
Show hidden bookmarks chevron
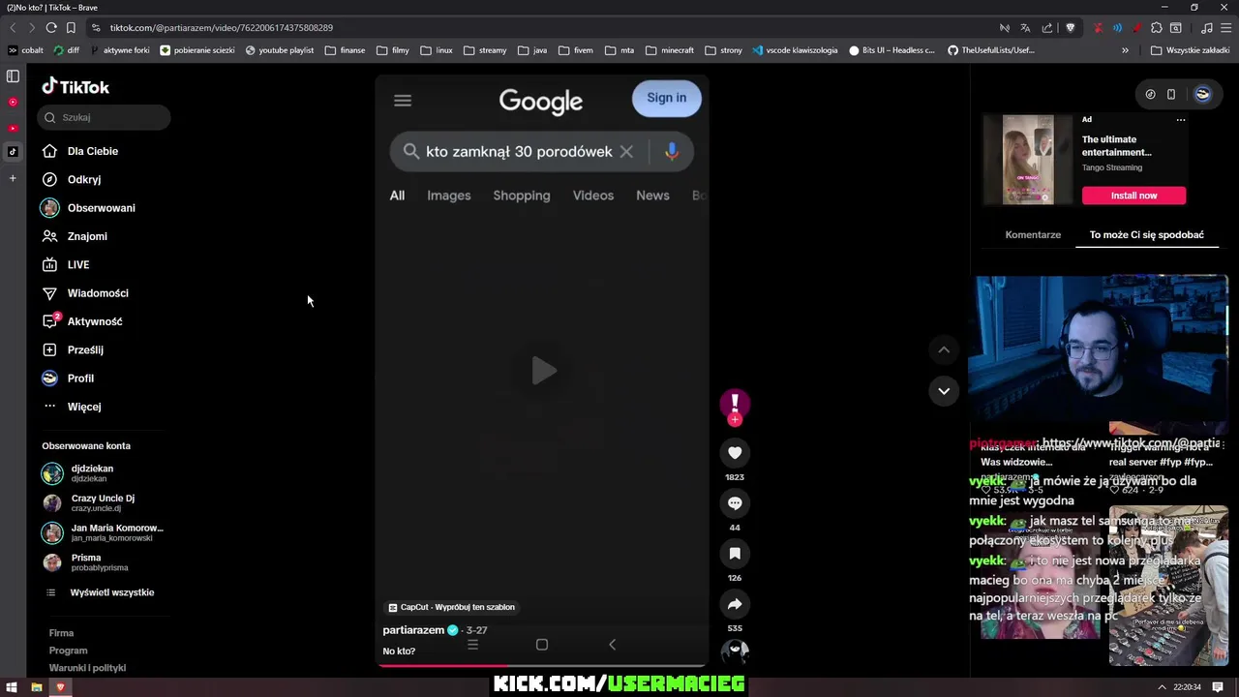click(1125, 50)
